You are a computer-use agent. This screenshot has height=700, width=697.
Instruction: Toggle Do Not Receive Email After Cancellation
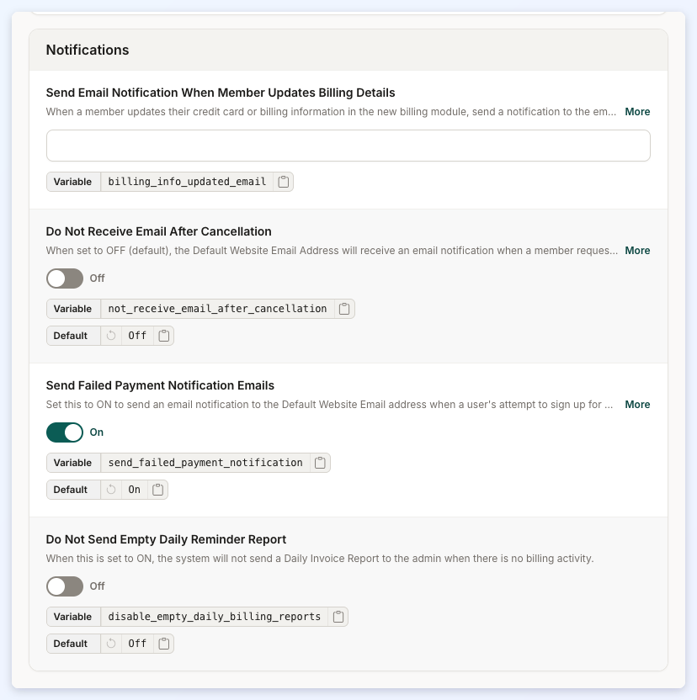[x=65, y=278]
